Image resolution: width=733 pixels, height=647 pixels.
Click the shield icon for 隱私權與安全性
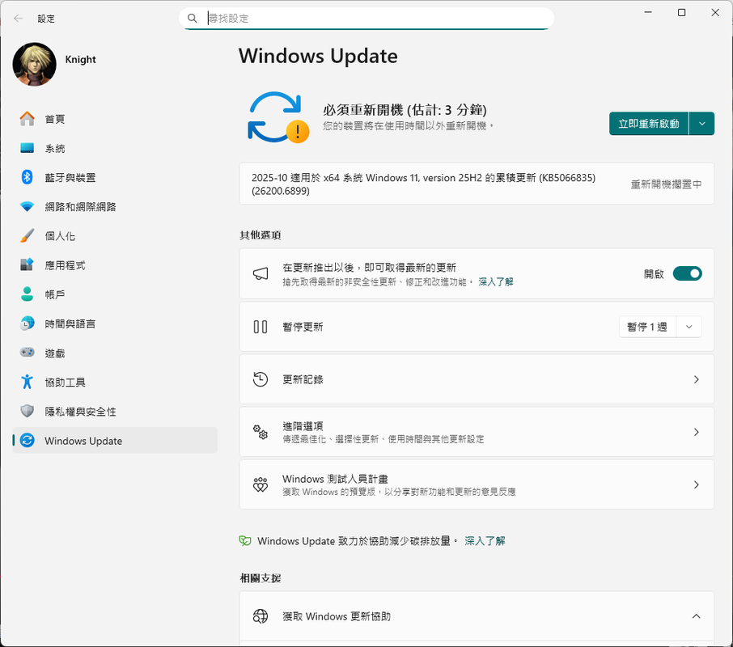tap(28, 411)
